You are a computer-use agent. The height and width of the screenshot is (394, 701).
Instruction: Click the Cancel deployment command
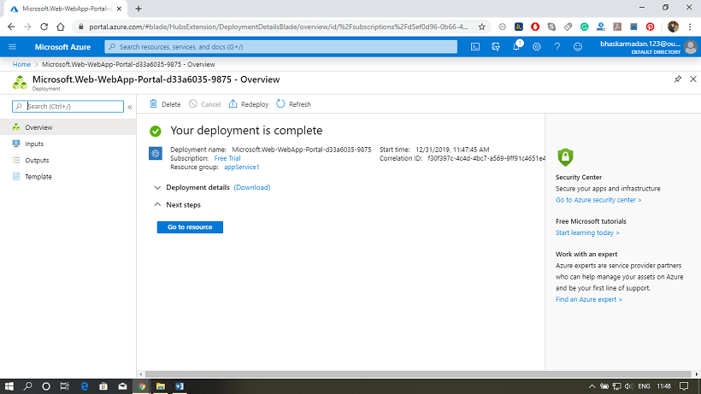(205, 104)
